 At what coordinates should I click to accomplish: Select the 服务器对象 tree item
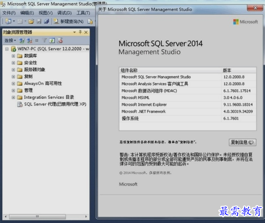pyautogui.click(x=34, y=69)
